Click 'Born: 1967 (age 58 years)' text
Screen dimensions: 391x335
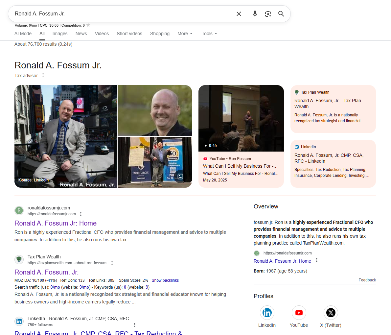coord(280,271)
